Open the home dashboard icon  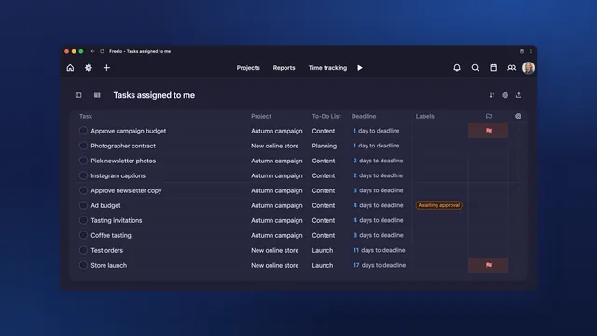pos(70,68)
